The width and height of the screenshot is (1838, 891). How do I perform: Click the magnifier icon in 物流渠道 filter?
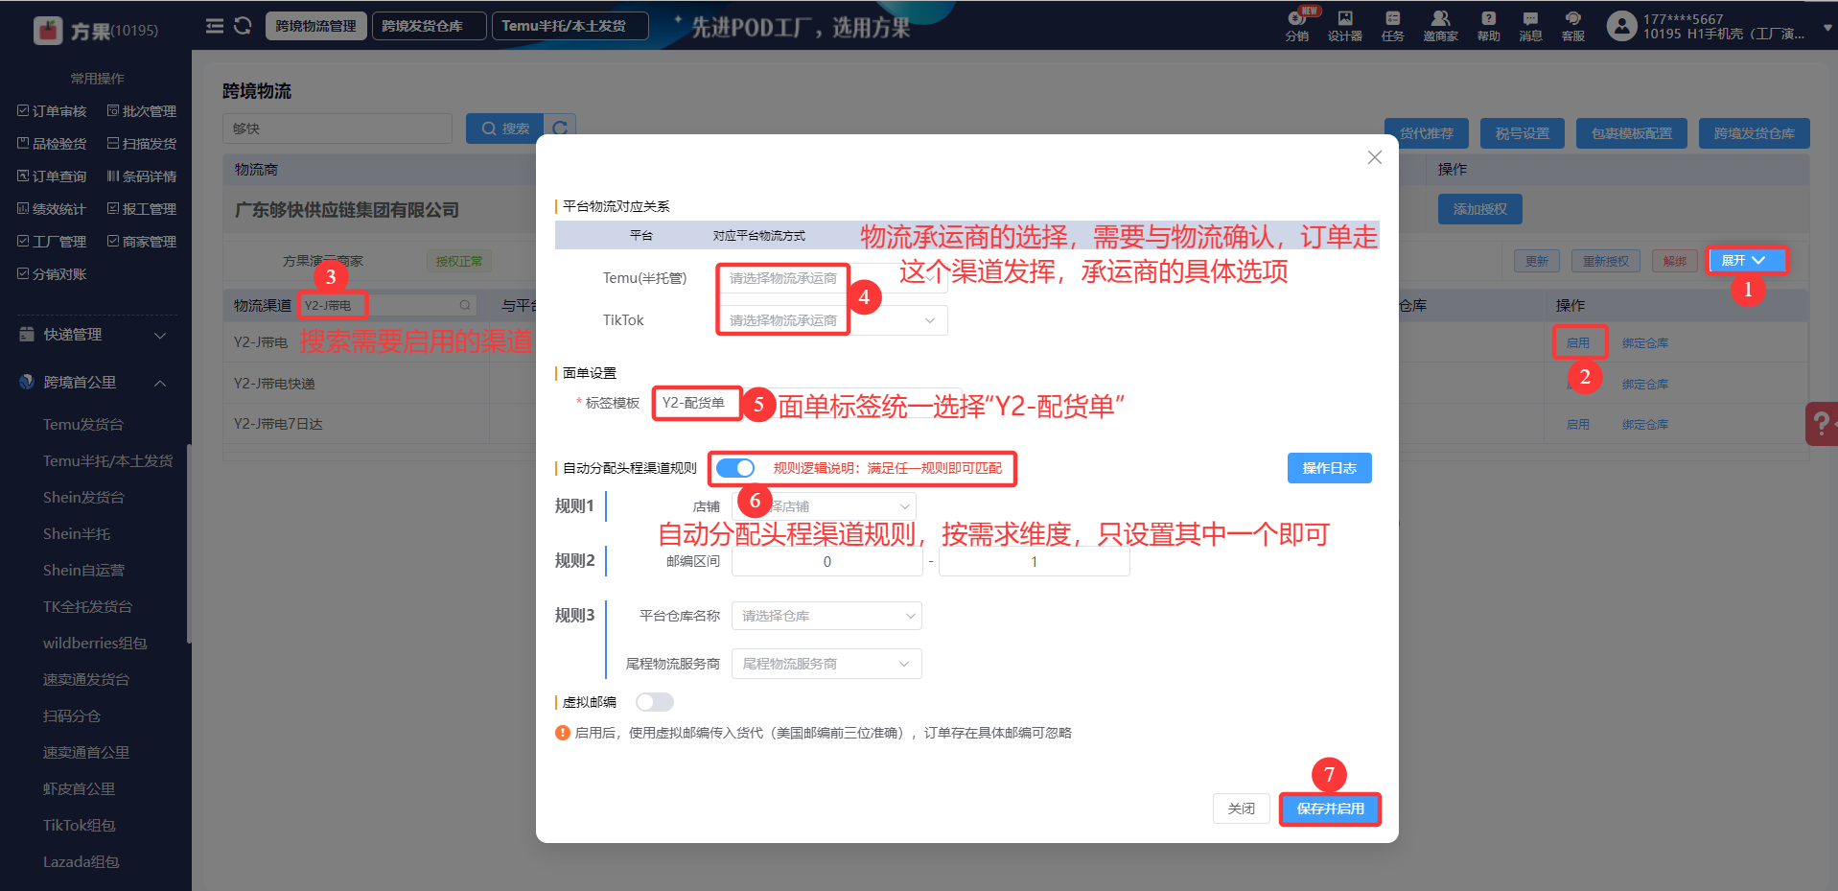pos(465,305)
